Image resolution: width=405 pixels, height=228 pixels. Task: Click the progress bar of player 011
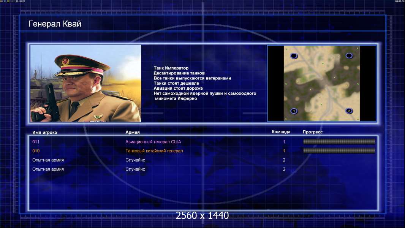[x=339, y=141]
